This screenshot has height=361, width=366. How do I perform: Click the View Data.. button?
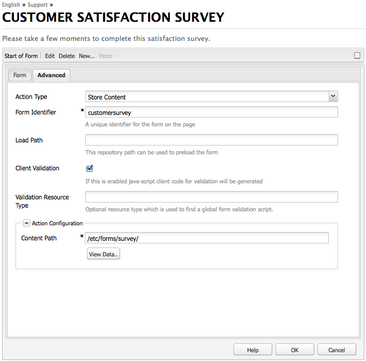104,254
